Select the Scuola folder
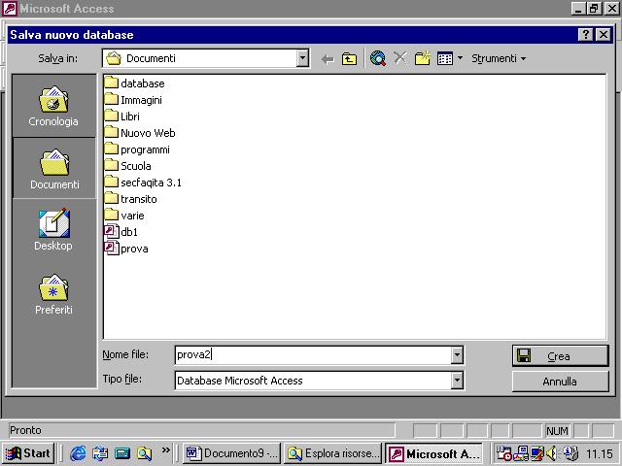 (x=127, y=166)
